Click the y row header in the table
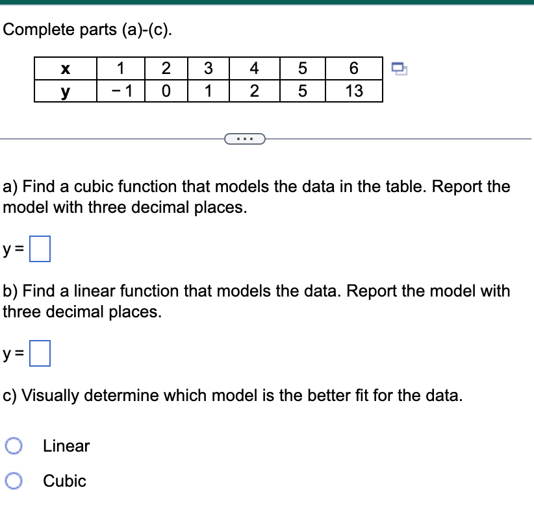 point(65,91)
